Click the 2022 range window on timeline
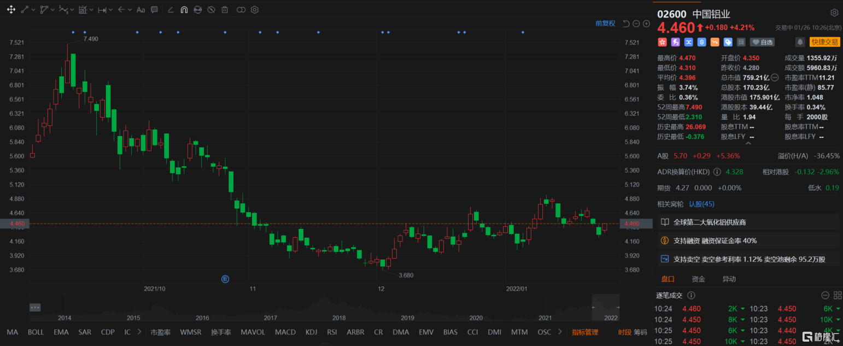The image size is (843, 346). [x=606, y=307]
